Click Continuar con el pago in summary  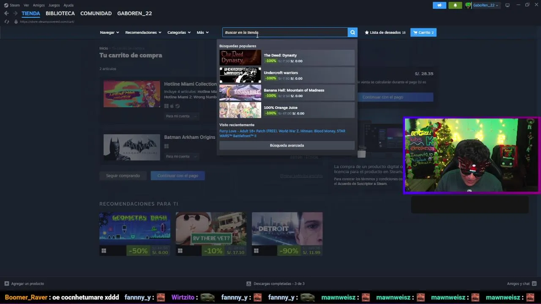click(383, 97)
